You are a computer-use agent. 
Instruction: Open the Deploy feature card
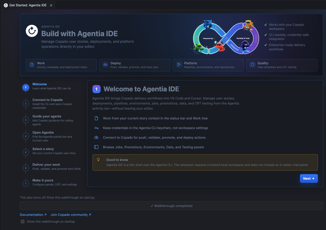[x=135, y=65]
